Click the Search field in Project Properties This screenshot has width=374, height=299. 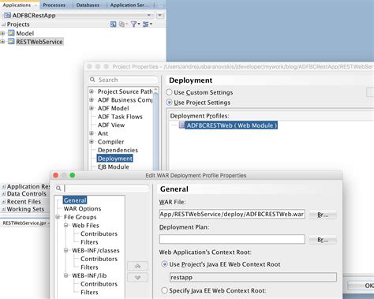pos(124,80)
